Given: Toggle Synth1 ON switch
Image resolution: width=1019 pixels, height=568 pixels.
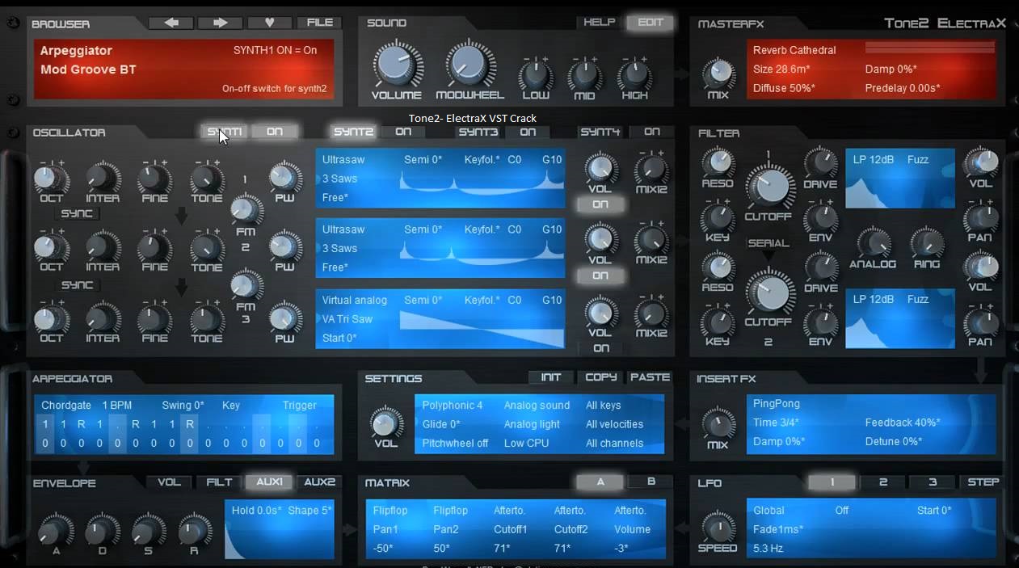Looking at the screenshot, I should [275, 132].
